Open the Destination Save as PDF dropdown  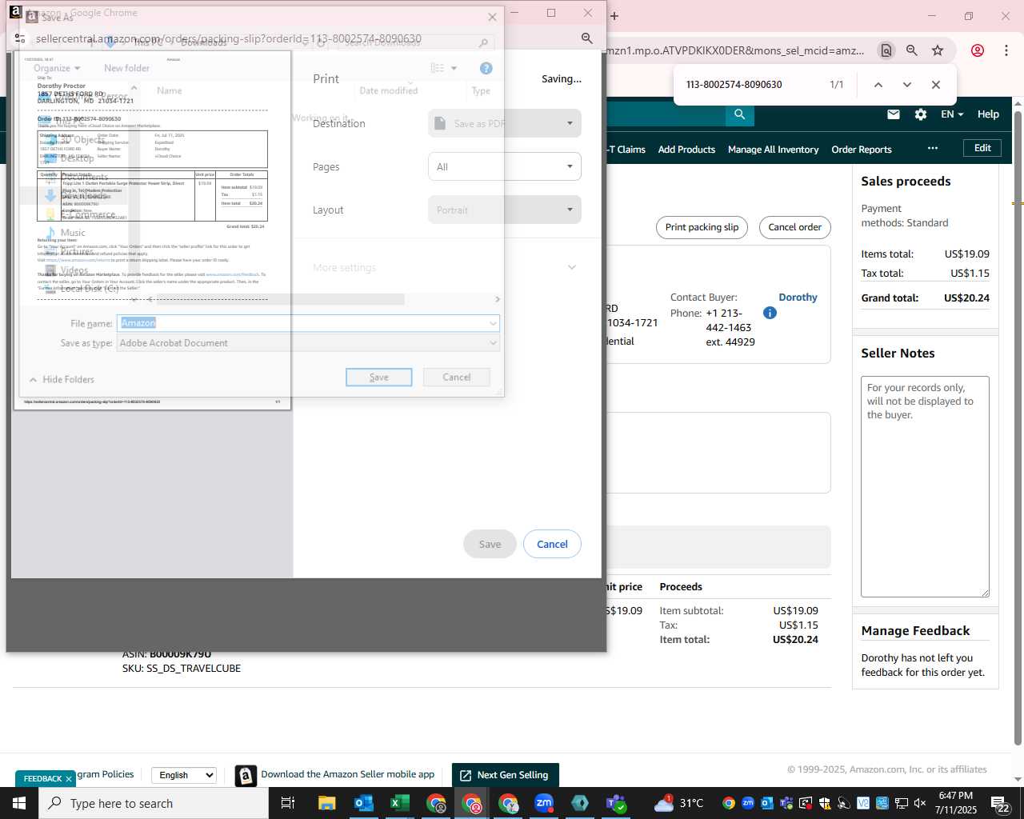click(505, 123)
